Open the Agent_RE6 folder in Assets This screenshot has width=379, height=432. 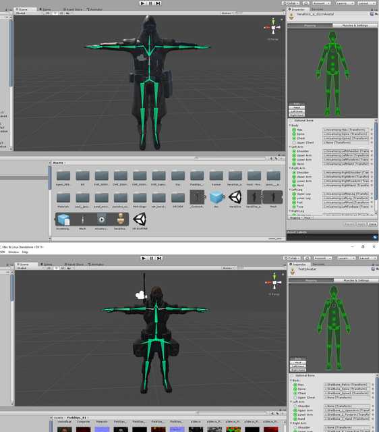click(63, 178)
